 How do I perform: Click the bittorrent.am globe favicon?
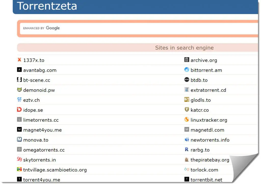click(x=187, y=70)
